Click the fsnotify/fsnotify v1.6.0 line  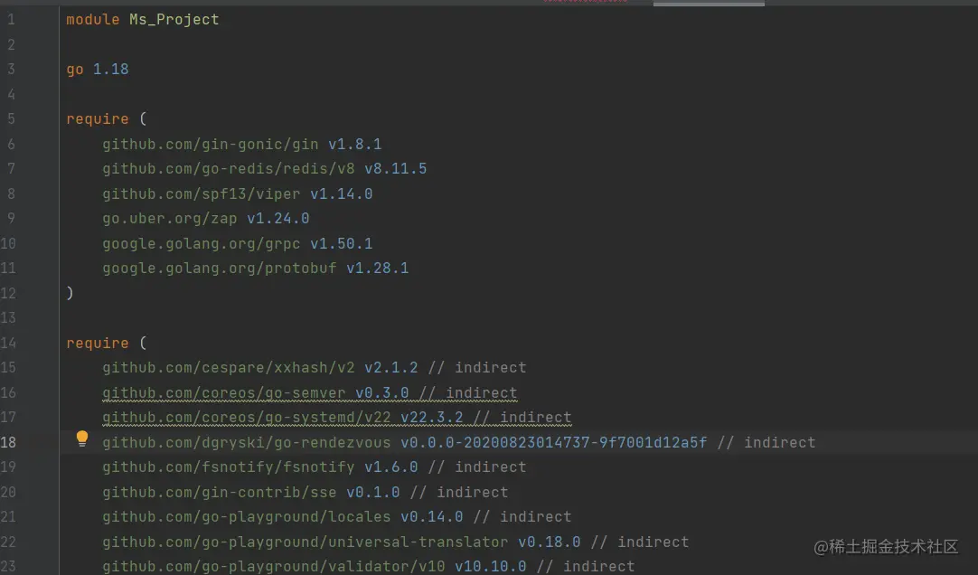(x=315, y=467)
